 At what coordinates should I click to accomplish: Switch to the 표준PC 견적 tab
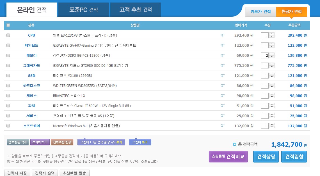[84, 10]
